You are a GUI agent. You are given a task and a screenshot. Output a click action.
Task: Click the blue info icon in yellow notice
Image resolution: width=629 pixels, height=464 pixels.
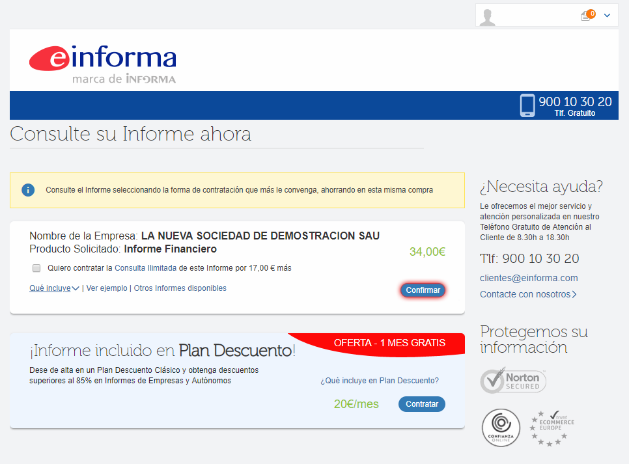tap(28, 189)
